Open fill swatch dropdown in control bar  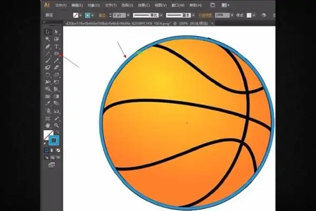coord(81,15)
